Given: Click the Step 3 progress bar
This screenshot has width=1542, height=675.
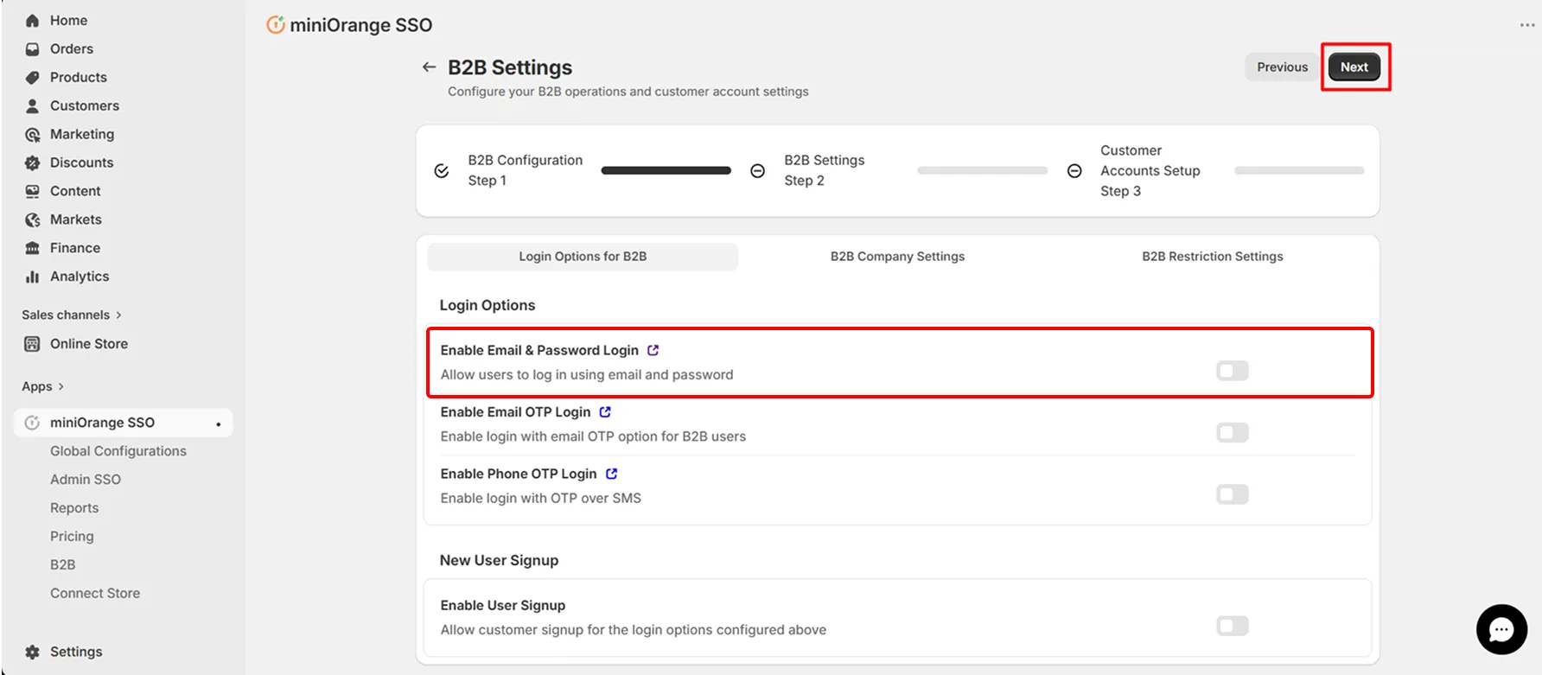Looking at the screenshot, I should point(1299,171).
